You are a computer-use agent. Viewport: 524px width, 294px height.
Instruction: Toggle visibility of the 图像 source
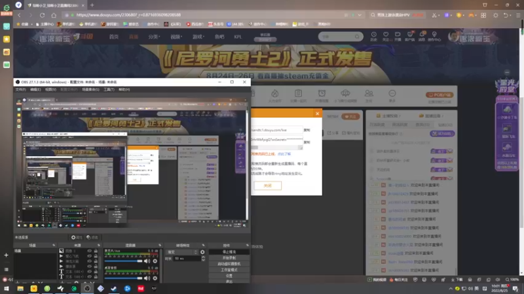89,251
